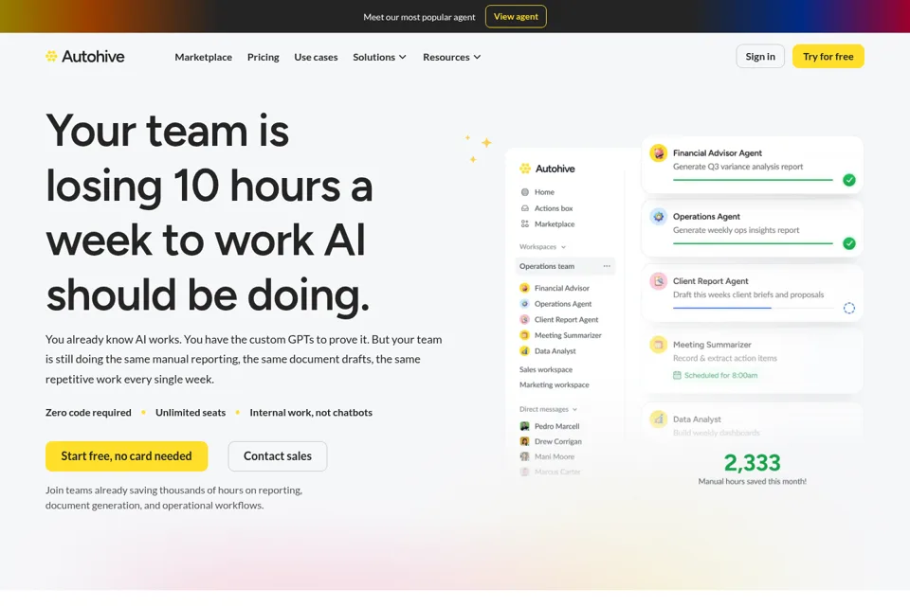Click the Scheduled for 8:00am label
The width and height of the screenshot is (910, 606).
pyautogui.click(x=720, y=375)
